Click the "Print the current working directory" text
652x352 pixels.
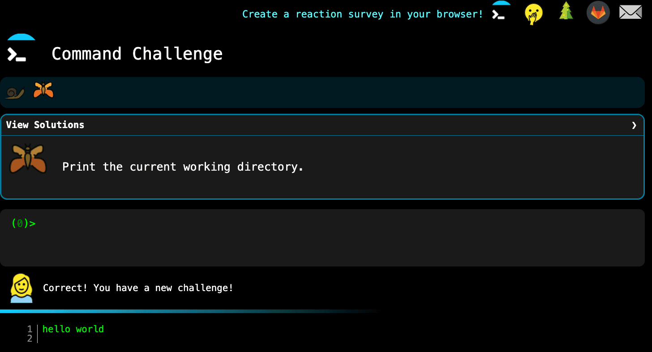183,167
